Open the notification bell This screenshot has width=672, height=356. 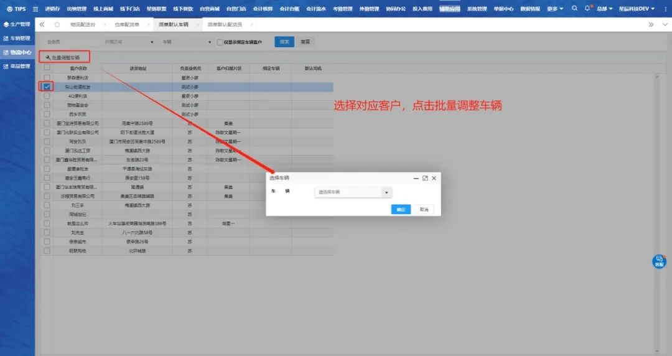tap(586, 9)
